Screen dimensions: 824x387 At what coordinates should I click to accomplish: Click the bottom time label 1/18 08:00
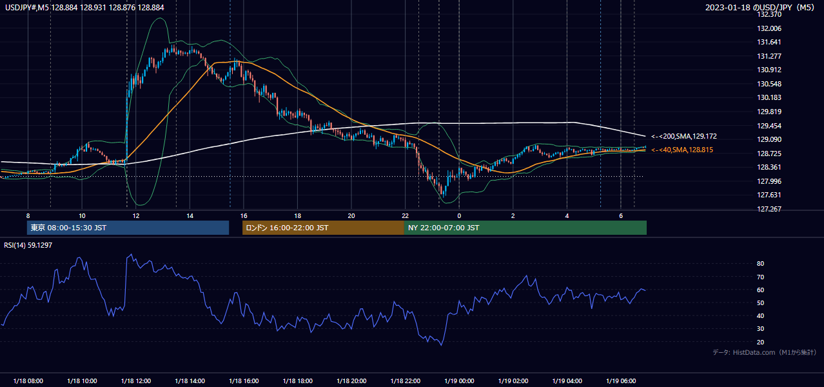point(28,381)
